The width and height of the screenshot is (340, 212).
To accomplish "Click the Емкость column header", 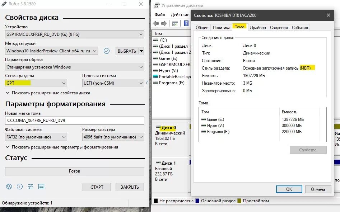I will point(300,112).
